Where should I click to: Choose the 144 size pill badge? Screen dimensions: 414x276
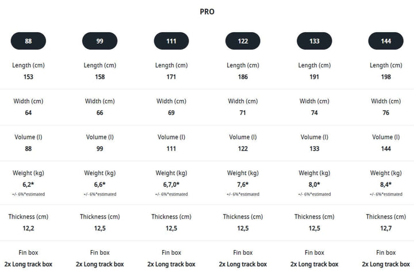click(x=386, y=41)
